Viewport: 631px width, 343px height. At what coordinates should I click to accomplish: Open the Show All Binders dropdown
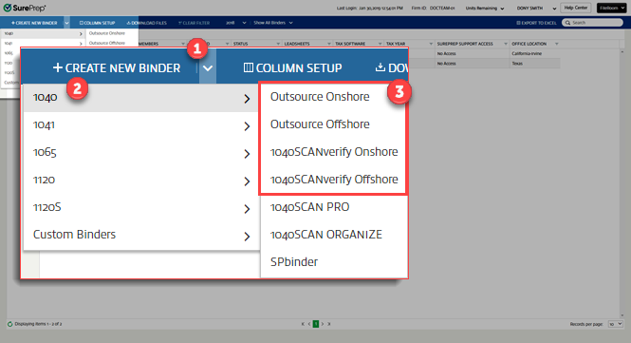point(273,23)
